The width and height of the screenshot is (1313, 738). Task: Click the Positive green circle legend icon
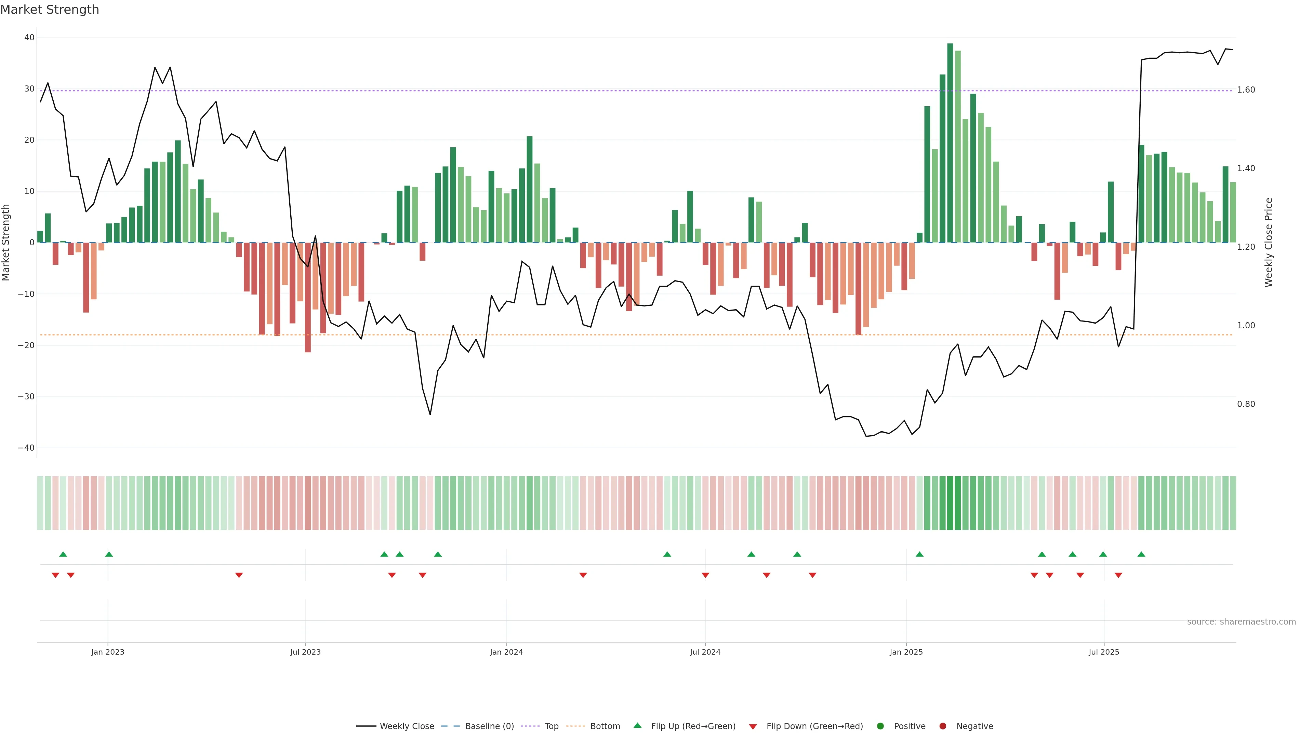click(880, 726)
